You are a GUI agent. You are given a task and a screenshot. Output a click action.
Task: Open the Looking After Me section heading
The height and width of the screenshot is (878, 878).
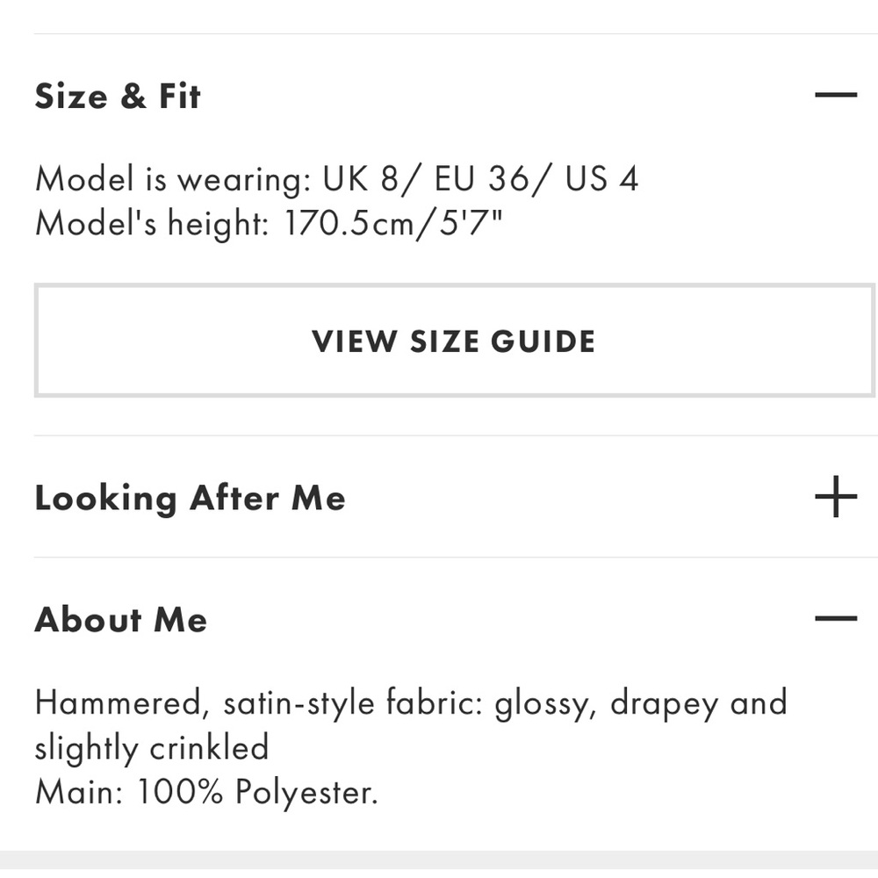coord(190,498)
